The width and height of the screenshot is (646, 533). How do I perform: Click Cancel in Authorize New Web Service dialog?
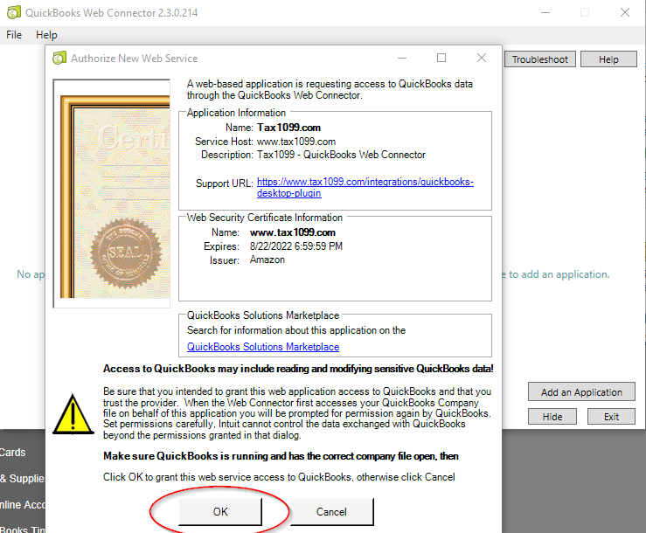(x=331, y=511)
